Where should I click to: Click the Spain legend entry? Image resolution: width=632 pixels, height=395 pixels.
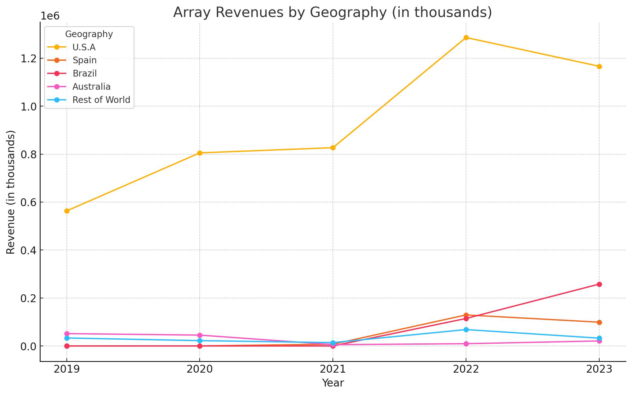coord(84,60)
